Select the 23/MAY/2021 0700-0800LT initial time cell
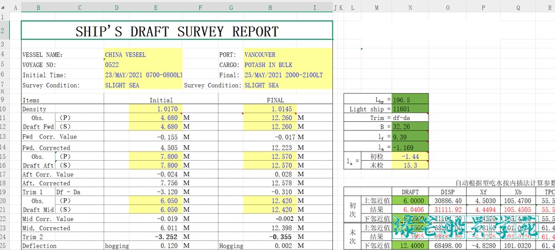The height and width of the screenshot is (250, 555). [x=143, y=75]
